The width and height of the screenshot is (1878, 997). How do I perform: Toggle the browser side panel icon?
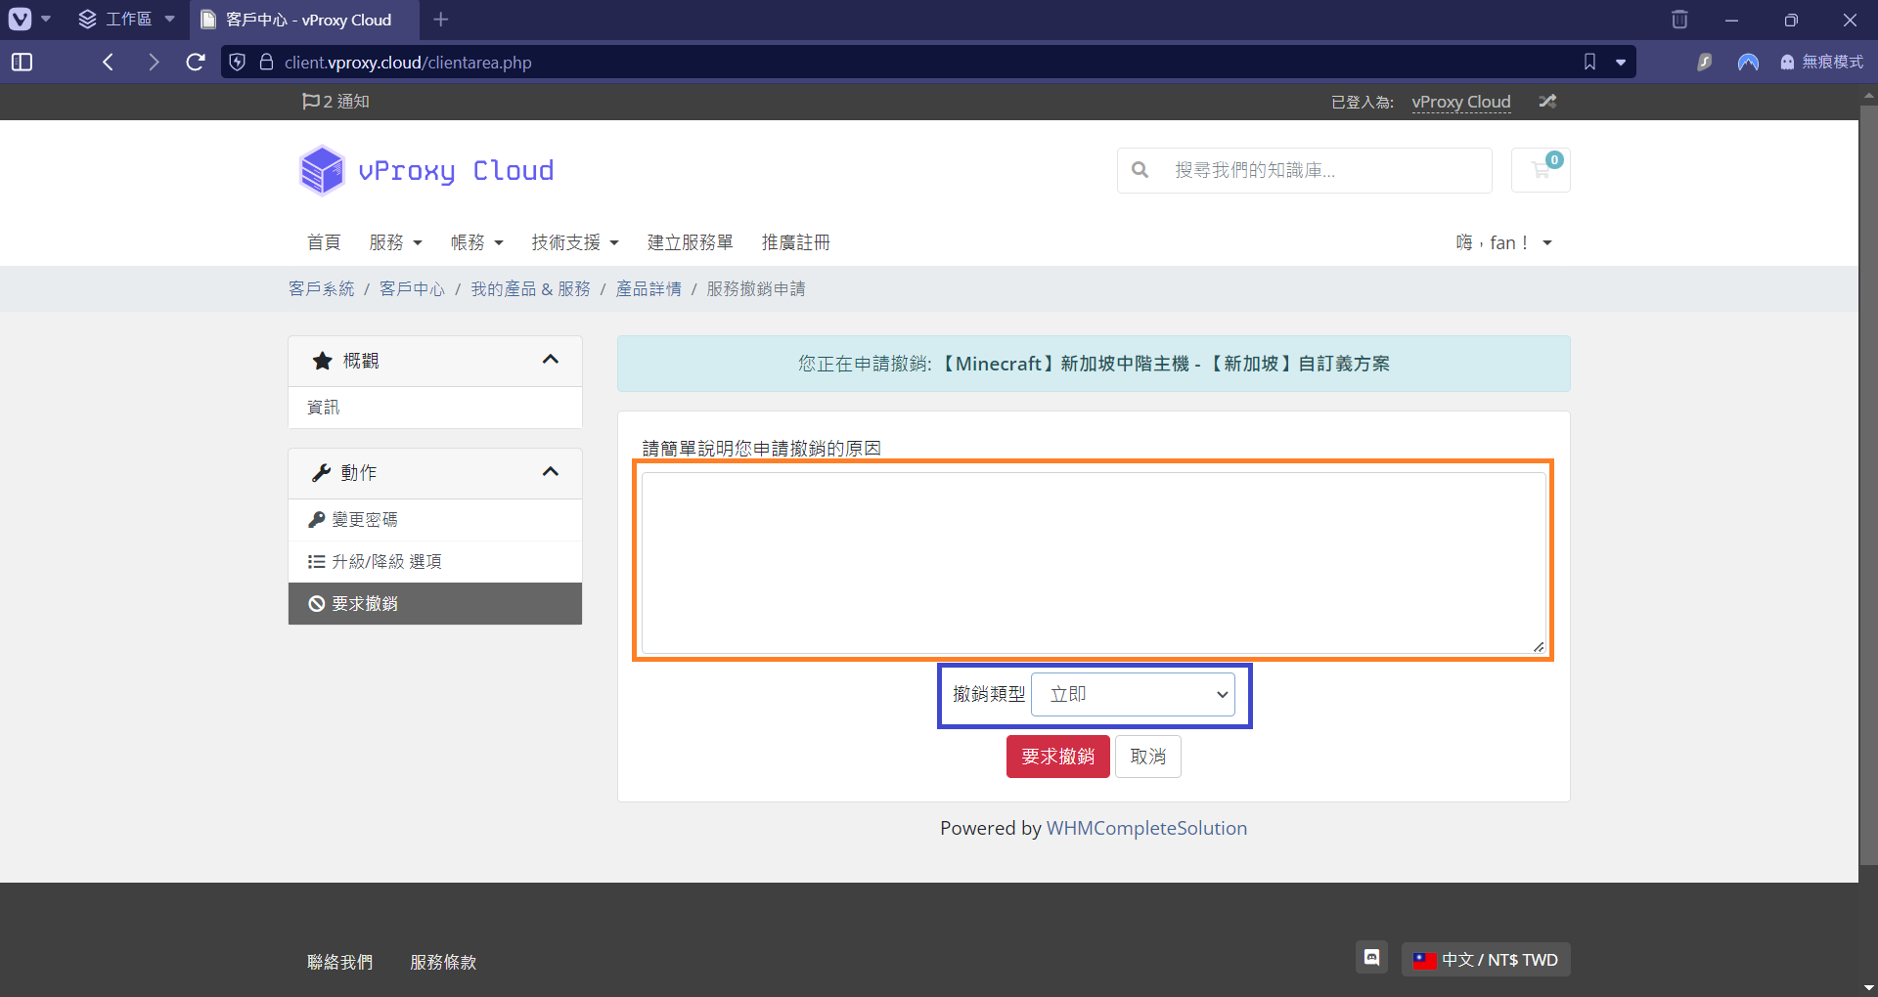[22, 63]
